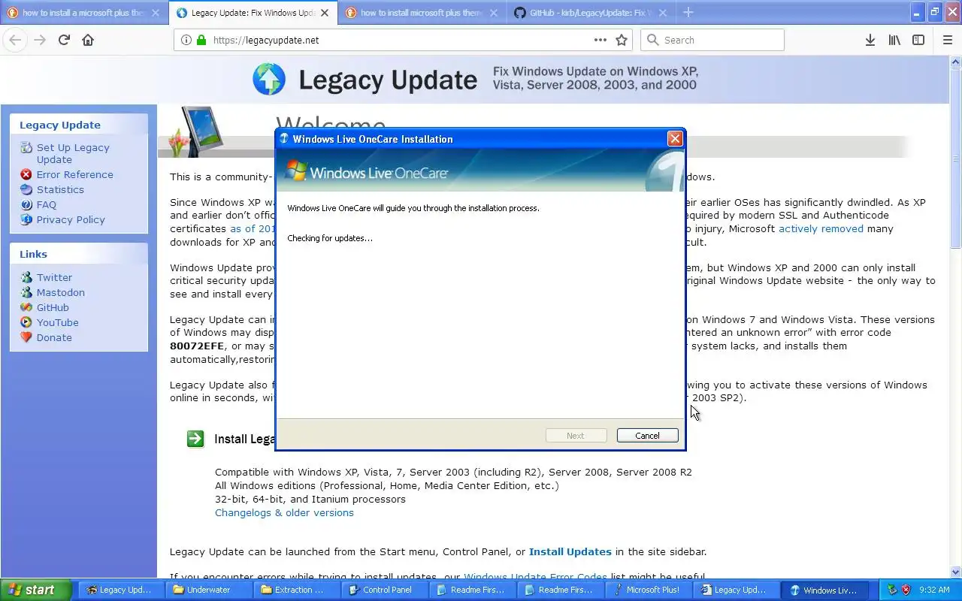
Task: Reload the Legacy Update page
Action: point(64,40)
